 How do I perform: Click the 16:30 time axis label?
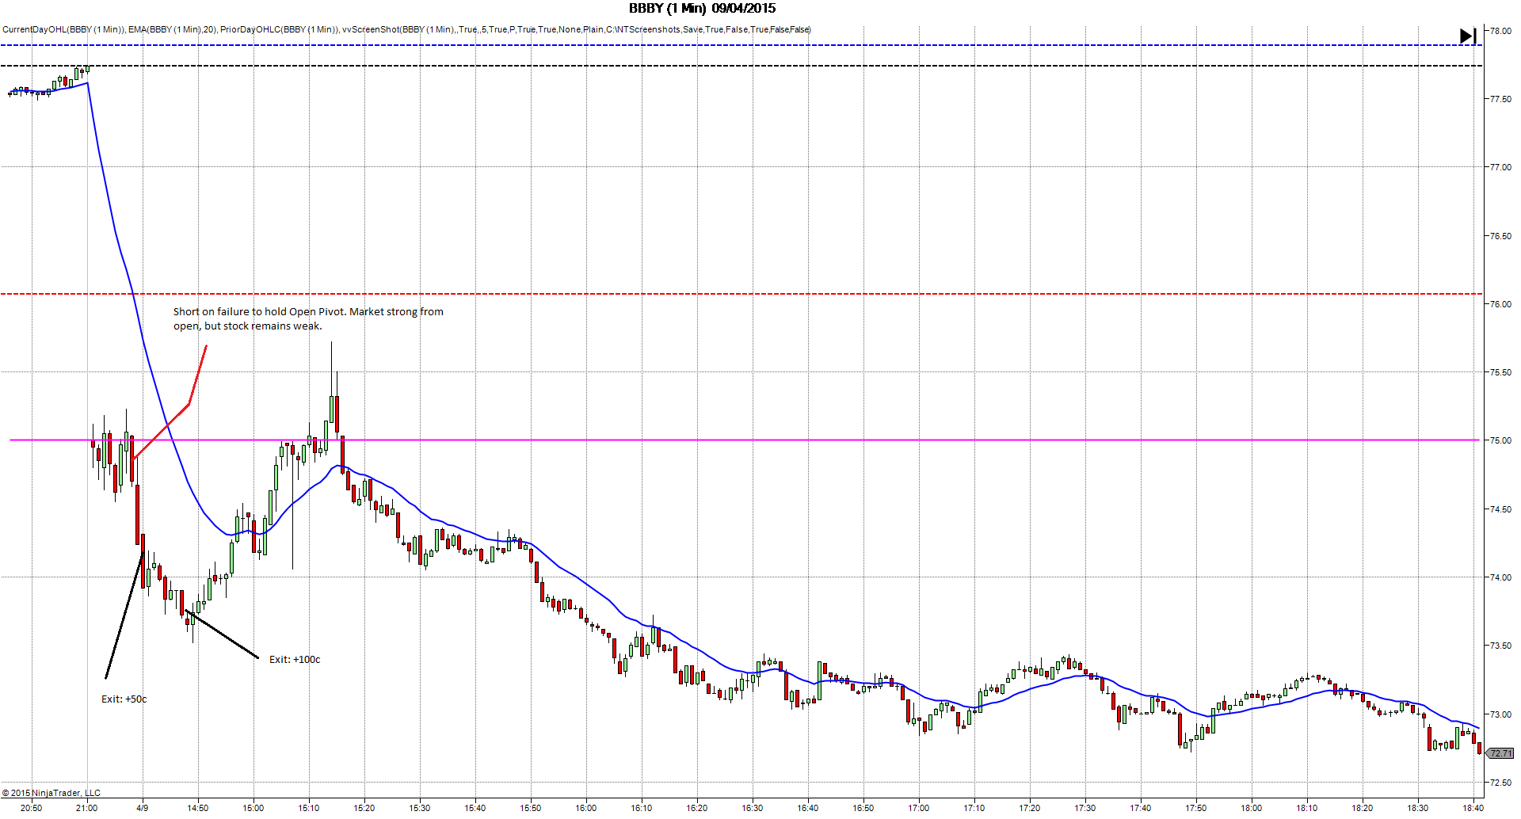pyautogui.click(x=753, y=808)
